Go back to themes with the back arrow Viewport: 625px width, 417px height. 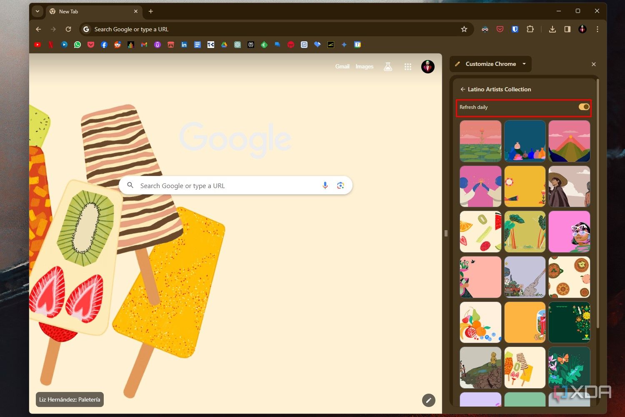(462, 89)
